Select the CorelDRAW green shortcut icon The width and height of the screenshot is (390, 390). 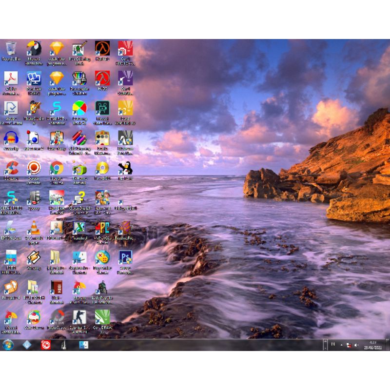[102, 317]
